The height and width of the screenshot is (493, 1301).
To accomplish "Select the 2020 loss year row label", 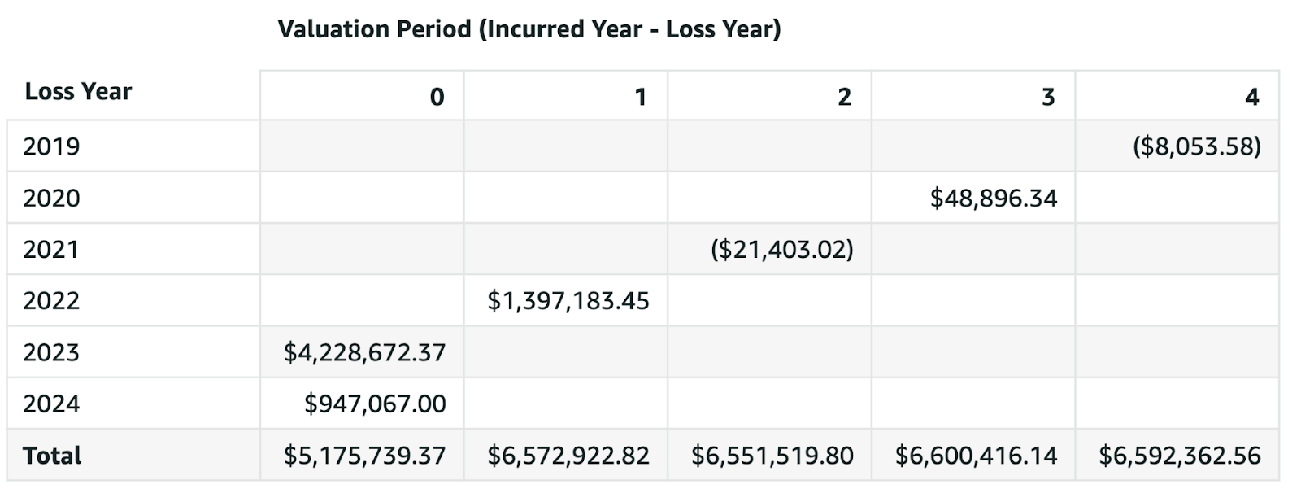I will (51, 198).
